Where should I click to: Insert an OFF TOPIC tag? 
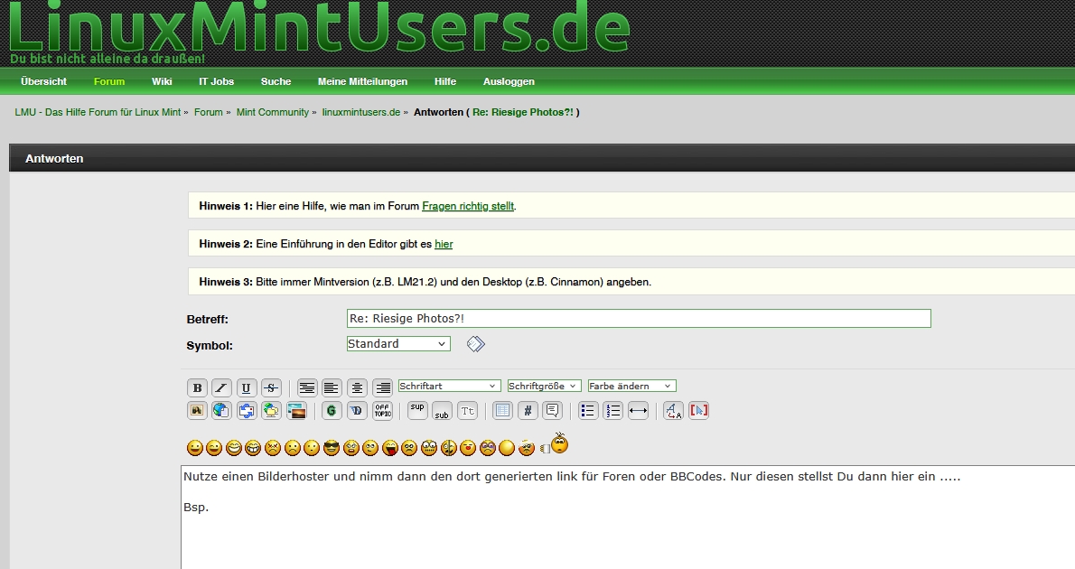pos(382,410)
